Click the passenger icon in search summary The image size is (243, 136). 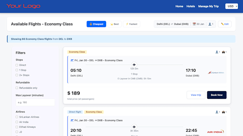pyautogui.click(x=210, y=24)
